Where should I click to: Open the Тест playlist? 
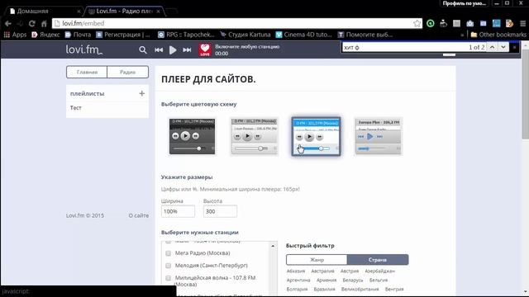coord(76,108)
